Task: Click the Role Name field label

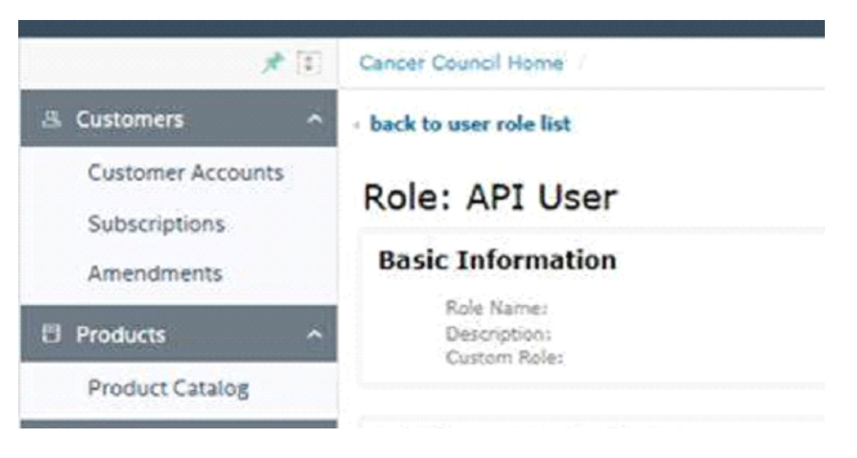Action: [496, 309]
